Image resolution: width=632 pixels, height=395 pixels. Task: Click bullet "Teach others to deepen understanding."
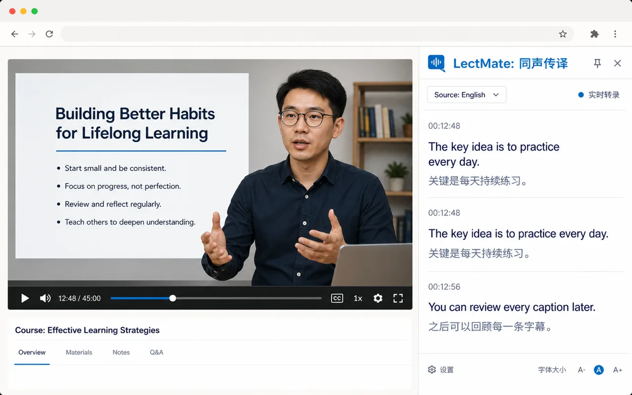130,222
